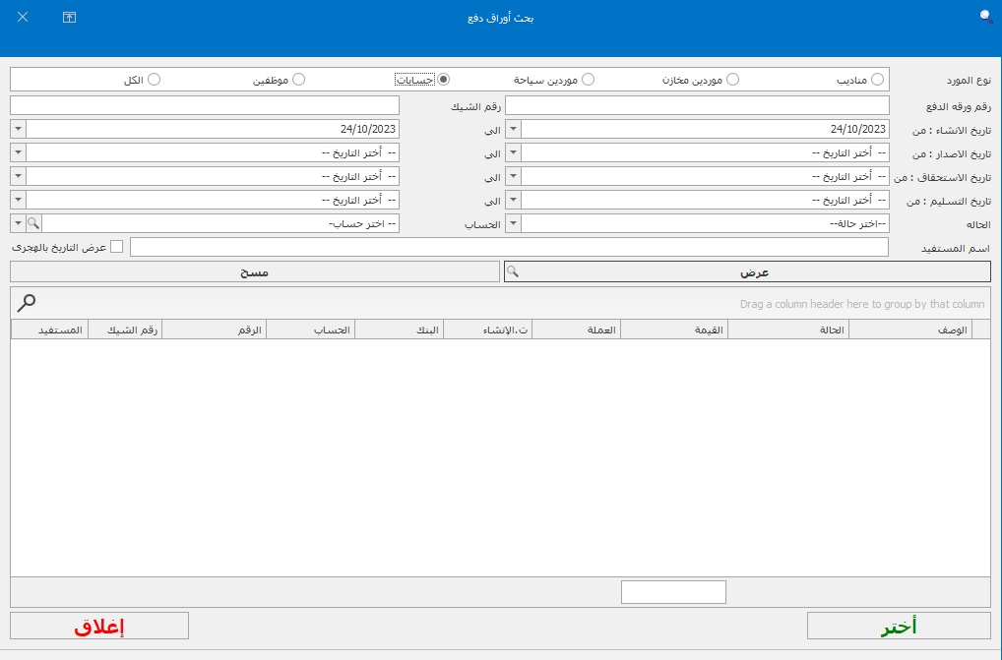
Task: Focus the اسم المستفيد input field
Action: (x=509, y=247)
